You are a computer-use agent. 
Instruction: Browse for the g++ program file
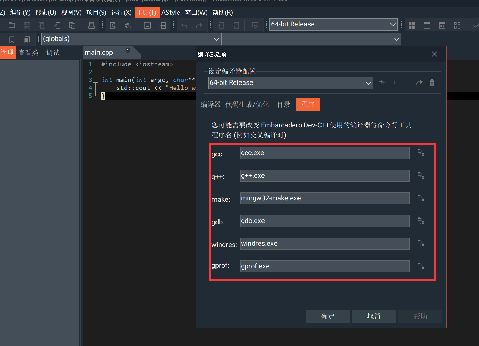coord(421,175)
